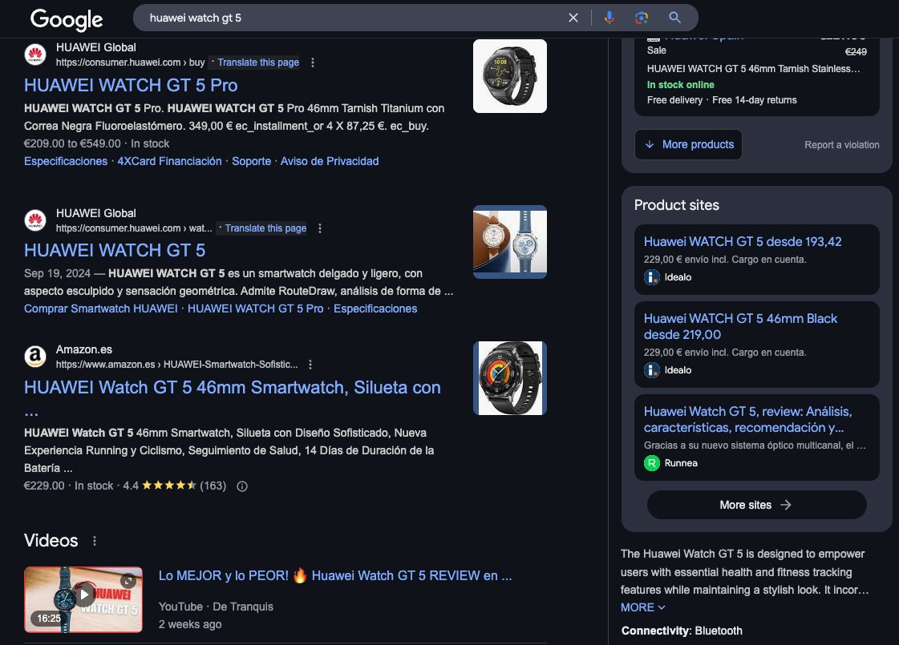This screenshot has width=899, height=645.
Task: Click the Amazon favicon icon
Action: [x=35, y=357]
